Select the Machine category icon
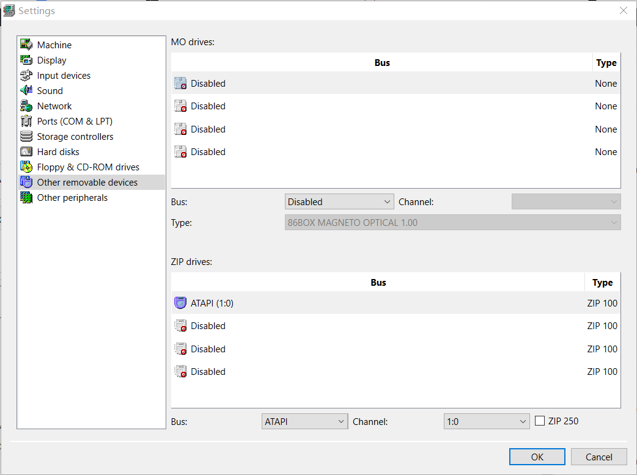The height and width of the screenshot is (475, 637). pos(27,45)
